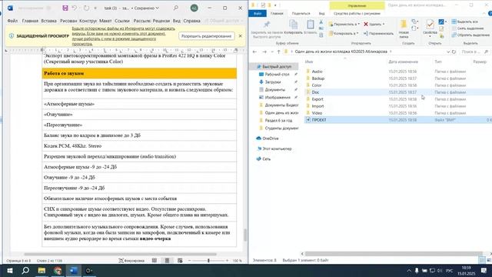Viewport: 492px width, 277px height.
Task: Open the Word account avatar
Action: (x=194, y=8)
